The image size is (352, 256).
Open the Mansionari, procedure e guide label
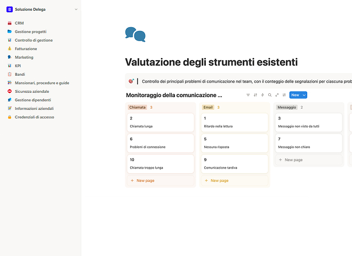pos(42,83)
